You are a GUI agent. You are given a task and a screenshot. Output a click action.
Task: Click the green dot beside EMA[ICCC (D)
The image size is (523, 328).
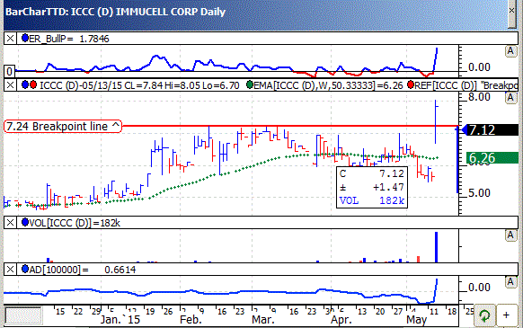250,84
